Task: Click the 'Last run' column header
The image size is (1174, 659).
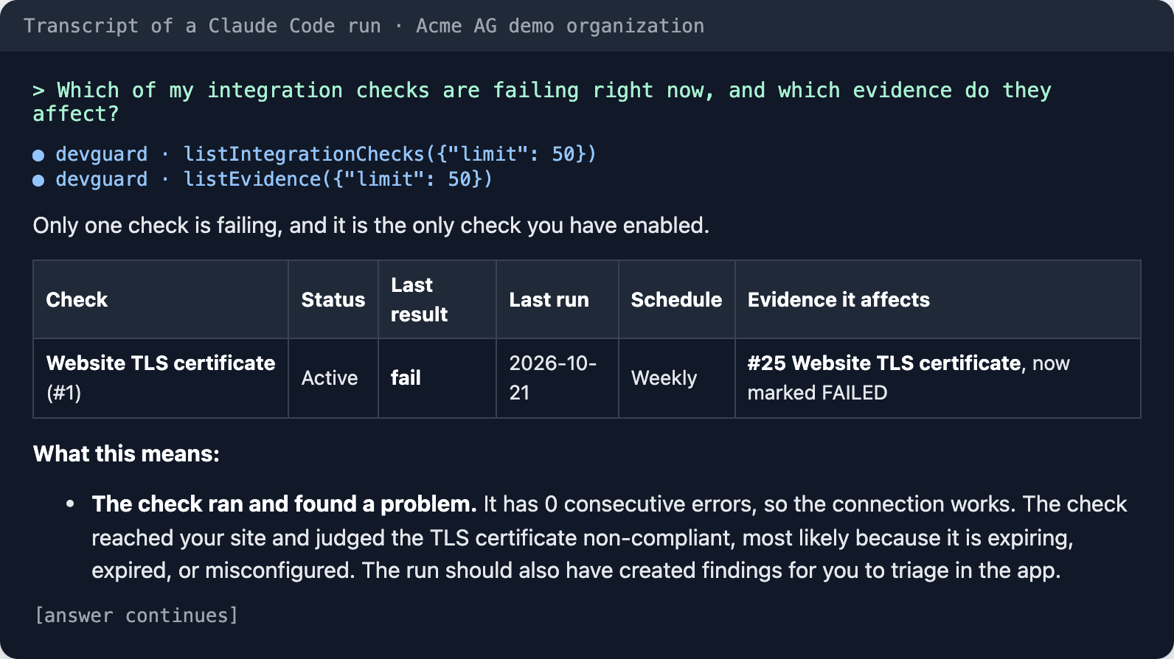Action: 558,299
